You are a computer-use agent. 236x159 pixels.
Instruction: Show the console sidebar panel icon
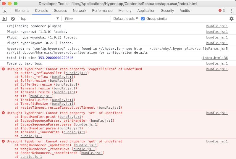(4, 19)
